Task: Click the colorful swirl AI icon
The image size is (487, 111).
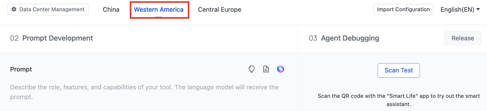Action: click(x=281, y=69)
